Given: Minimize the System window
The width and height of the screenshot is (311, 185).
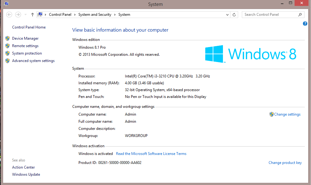Looking at the screenshot, I should (x=282, y=3).
